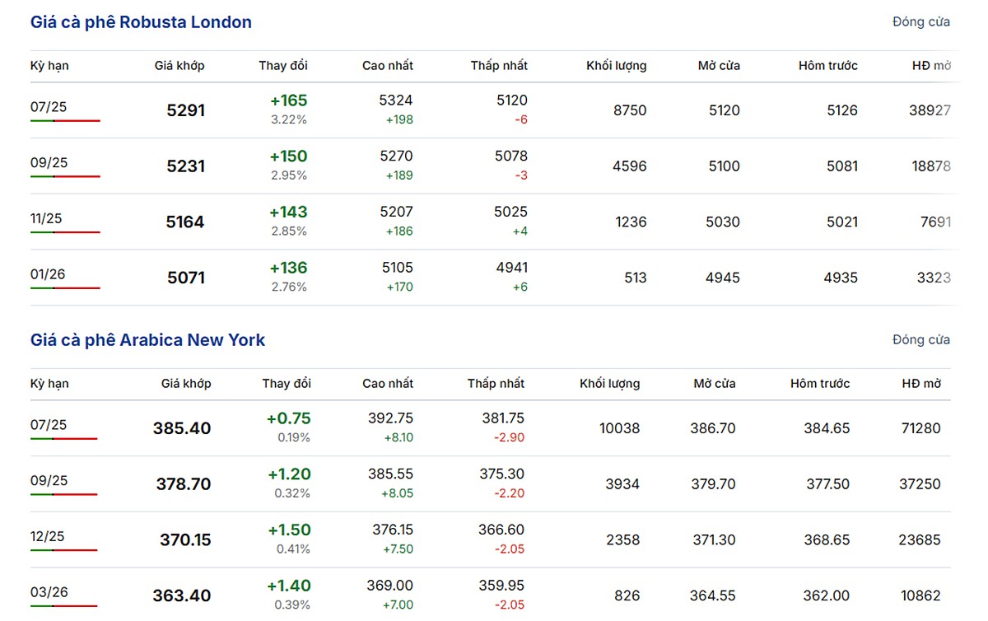Select "Mở cửa" header in Arabica table

[715, 384]
